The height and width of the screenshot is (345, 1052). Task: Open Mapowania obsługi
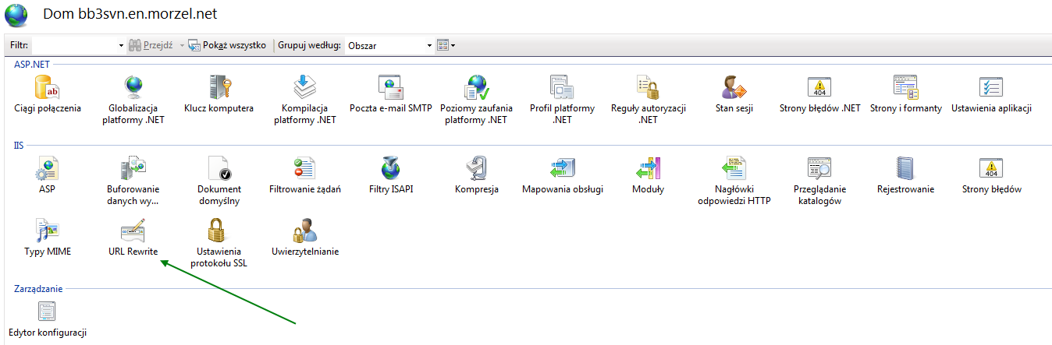pyautogui.click(x=562, y=176)
